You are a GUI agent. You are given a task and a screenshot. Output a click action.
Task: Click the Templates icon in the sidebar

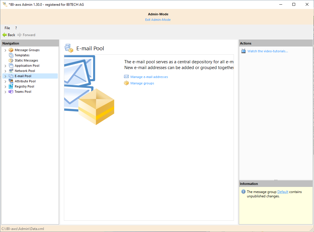[11, 55]
